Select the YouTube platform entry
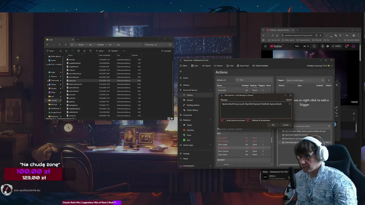This screenshot has height=205, width=365. pyautogui.click(x=190, y=130)
